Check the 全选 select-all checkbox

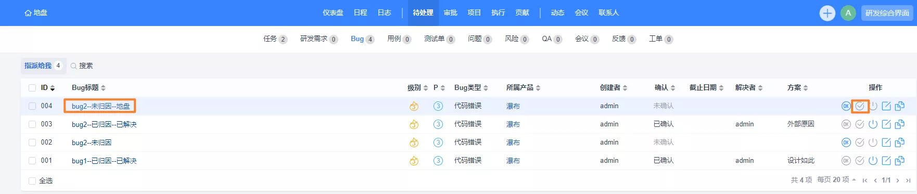point(32,181)
